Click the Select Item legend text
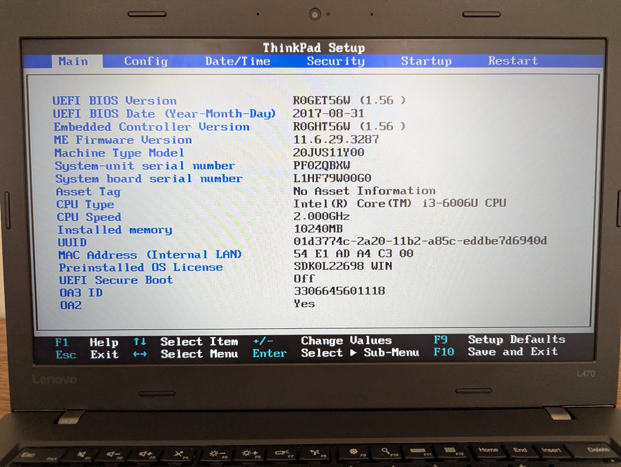This screenshot has width=621, height=467. coord(199,342)
